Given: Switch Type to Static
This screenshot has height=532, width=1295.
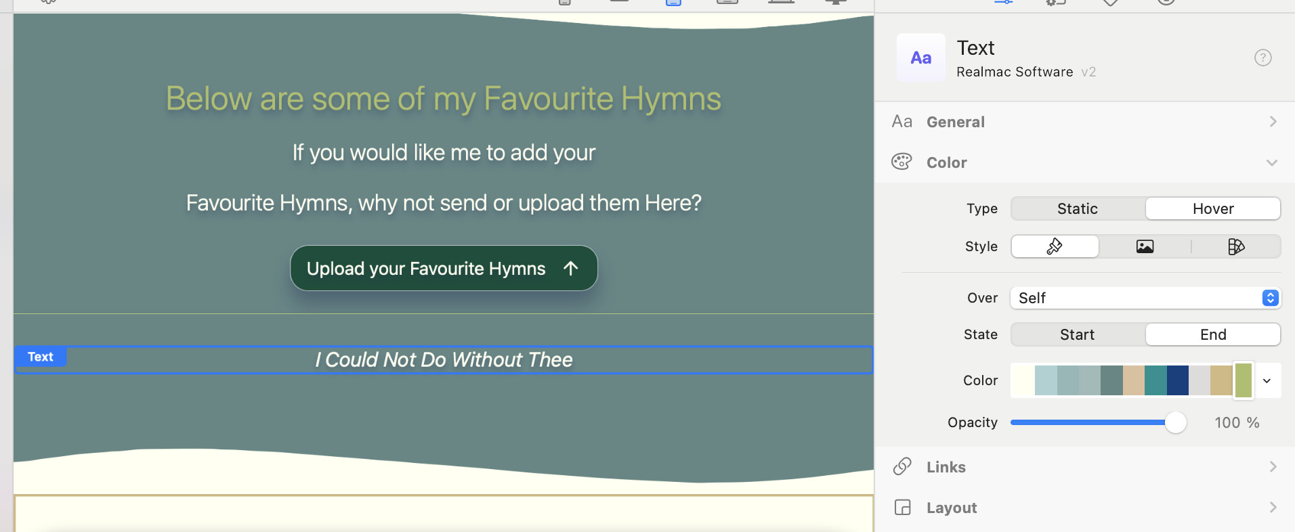Looking at the screenshot, I should click(x=1077, y=208).
